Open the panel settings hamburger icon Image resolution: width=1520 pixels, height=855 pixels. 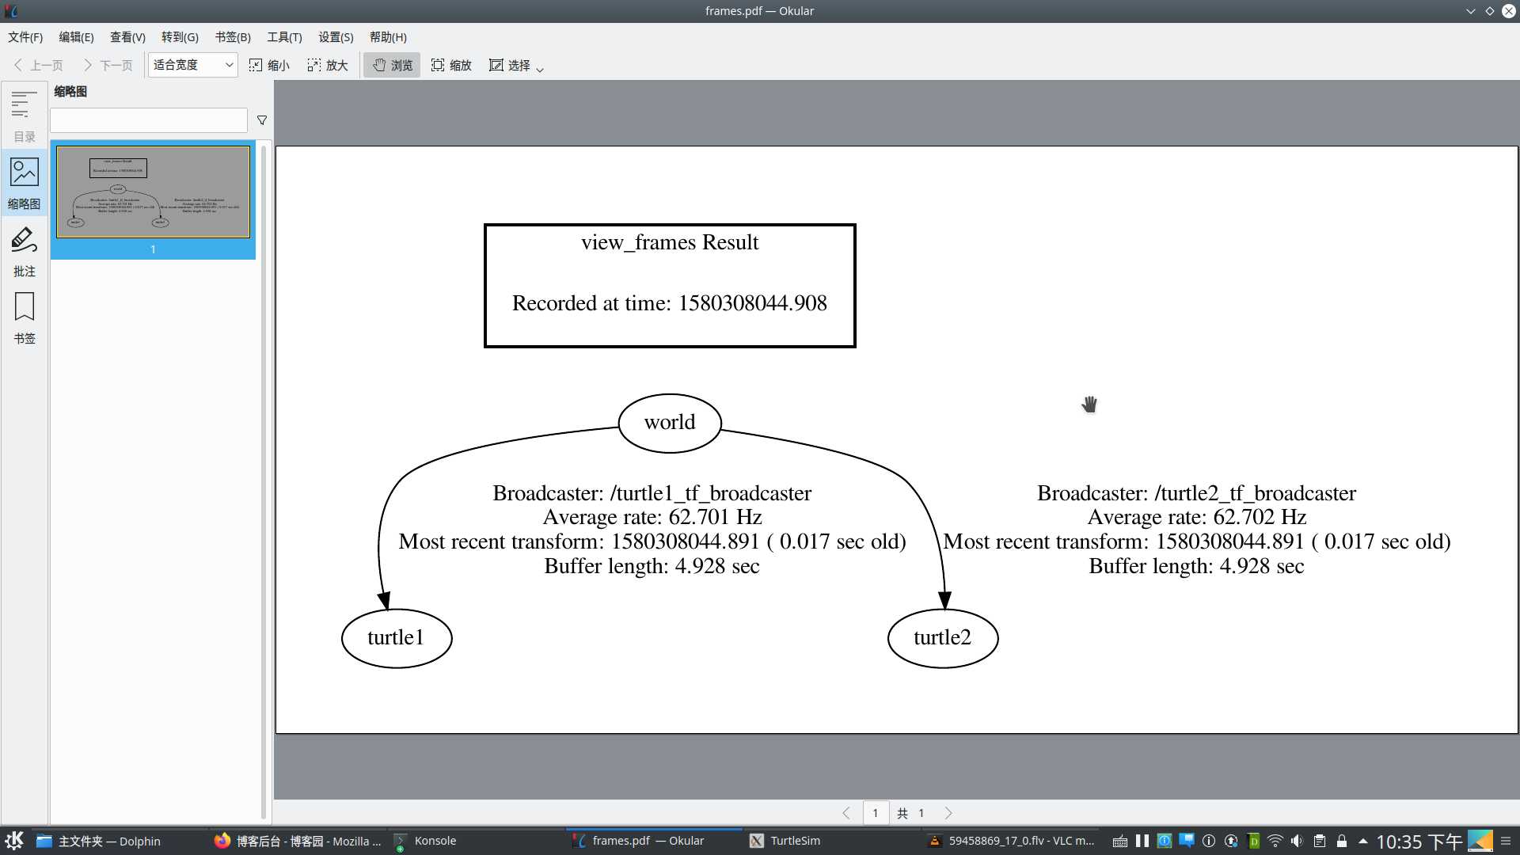click(x=1506, y=841)
